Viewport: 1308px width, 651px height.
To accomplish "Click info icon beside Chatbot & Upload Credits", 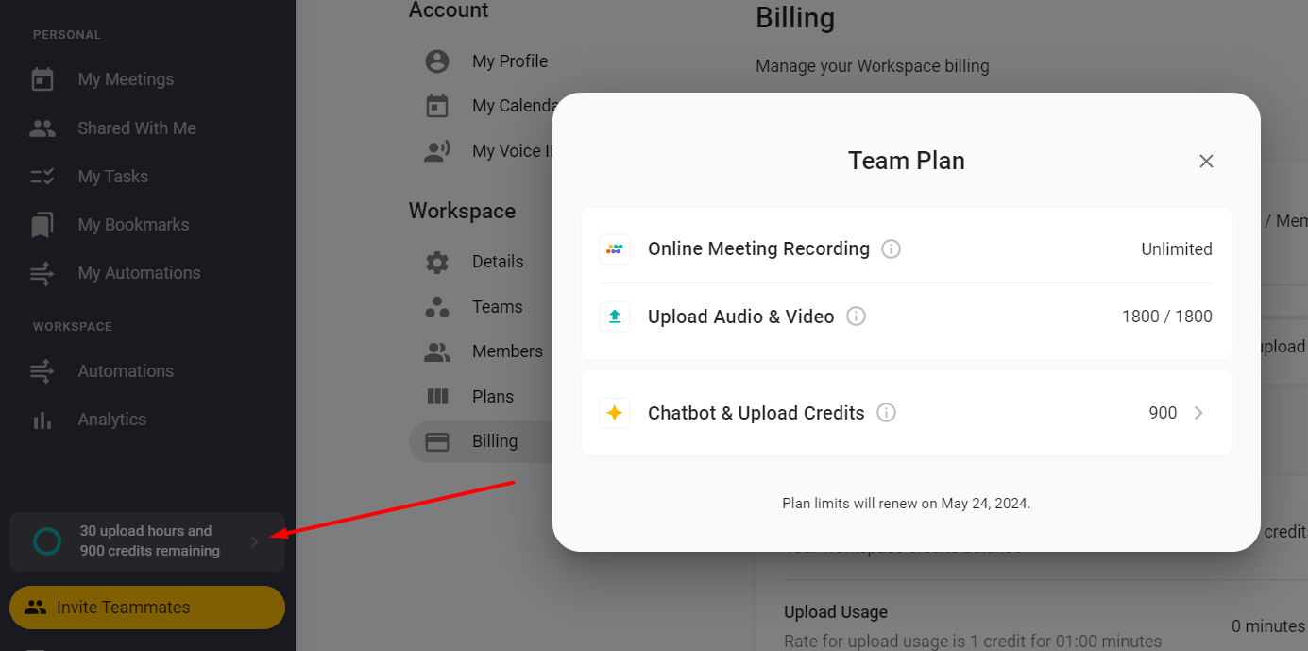I will (886, 413).
